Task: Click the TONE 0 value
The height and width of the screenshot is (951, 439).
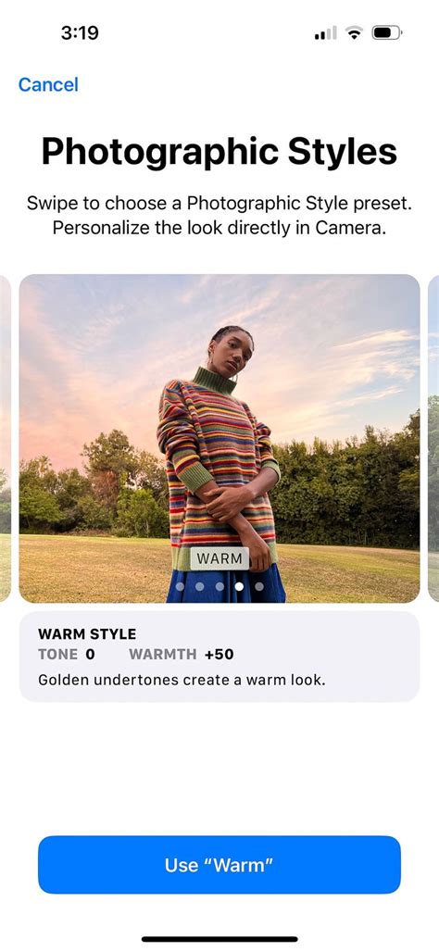Action: coord(67,655)
